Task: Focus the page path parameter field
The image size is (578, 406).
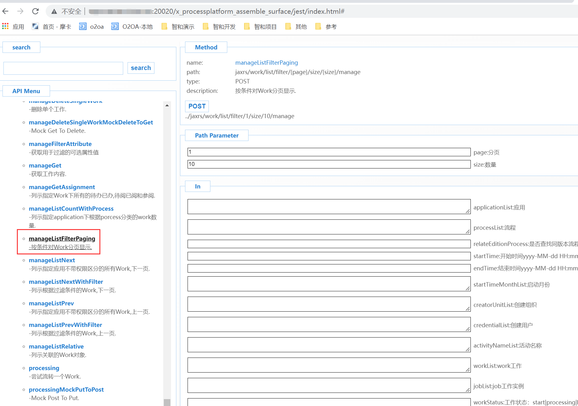Action: [x=329, y=152]
